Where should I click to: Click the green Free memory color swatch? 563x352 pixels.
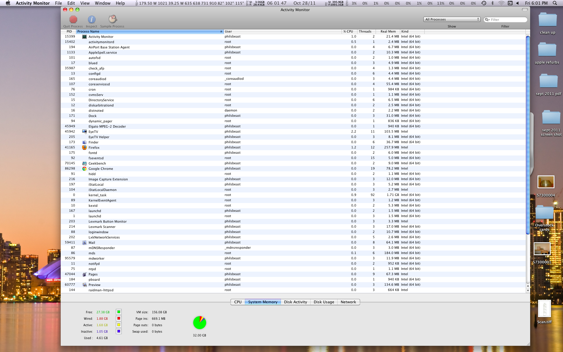click(x=119, y=312)
